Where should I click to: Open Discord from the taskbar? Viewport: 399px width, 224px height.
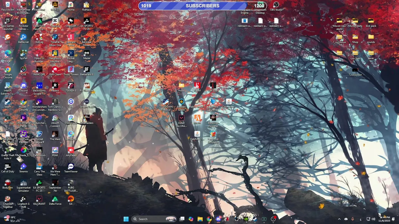(x=218, y=219)
